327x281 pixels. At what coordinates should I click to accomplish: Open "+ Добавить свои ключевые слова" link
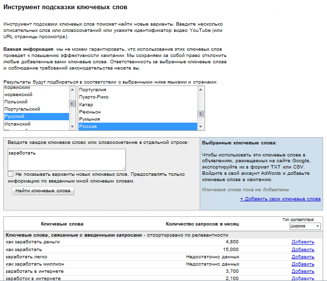(280, 199)
